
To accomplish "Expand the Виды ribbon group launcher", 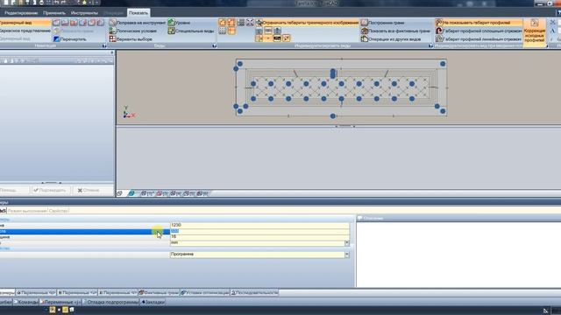I will click(214, 45).
